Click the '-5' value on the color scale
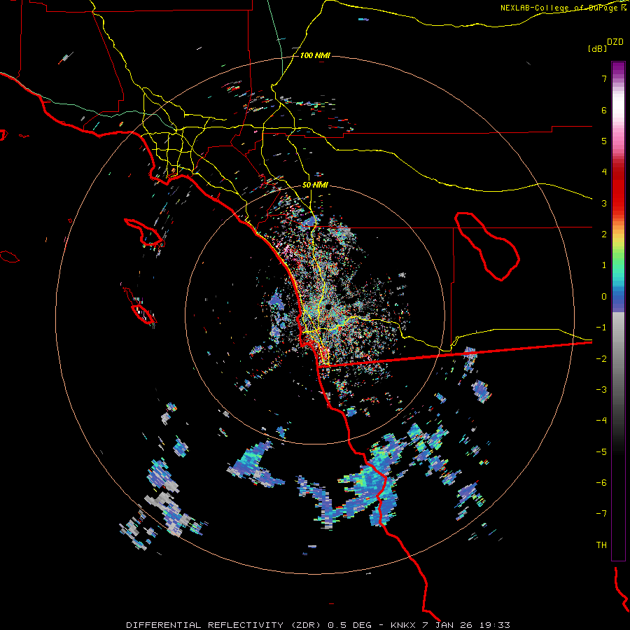This screenshot has width=630, height=630. click(x=601, y=452)
